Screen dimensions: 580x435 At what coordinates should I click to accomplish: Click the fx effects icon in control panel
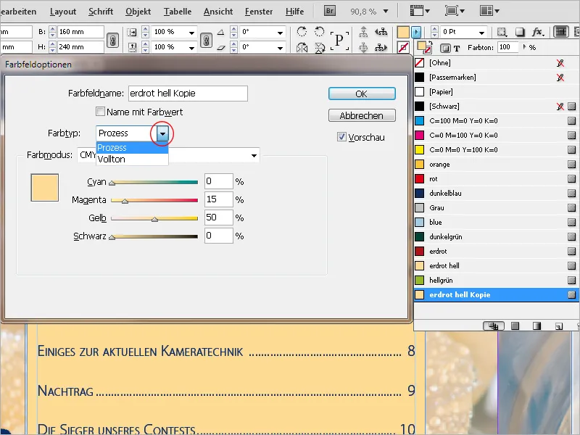click(x=537, y=32)
